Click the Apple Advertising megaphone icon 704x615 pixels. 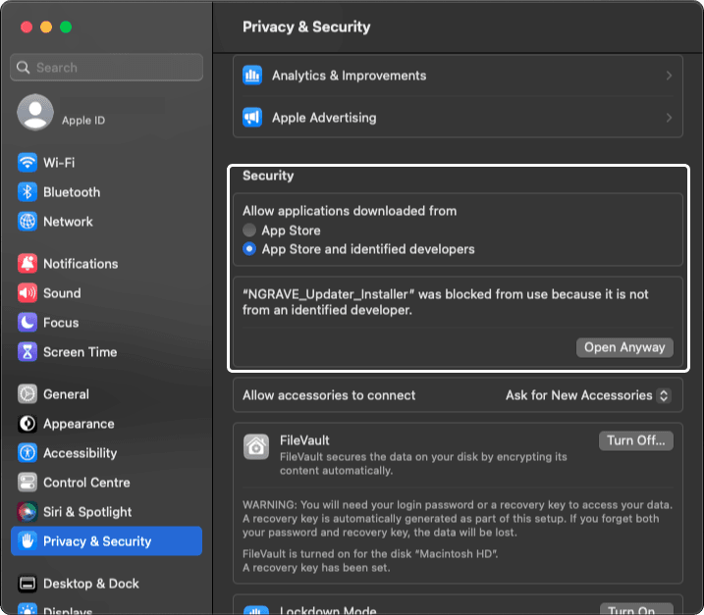pyautogui.click(x=252, y=118)
